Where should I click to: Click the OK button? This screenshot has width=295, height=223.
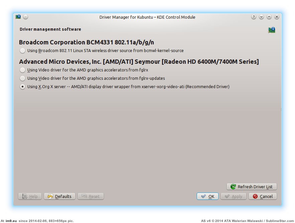click(207, 196)
